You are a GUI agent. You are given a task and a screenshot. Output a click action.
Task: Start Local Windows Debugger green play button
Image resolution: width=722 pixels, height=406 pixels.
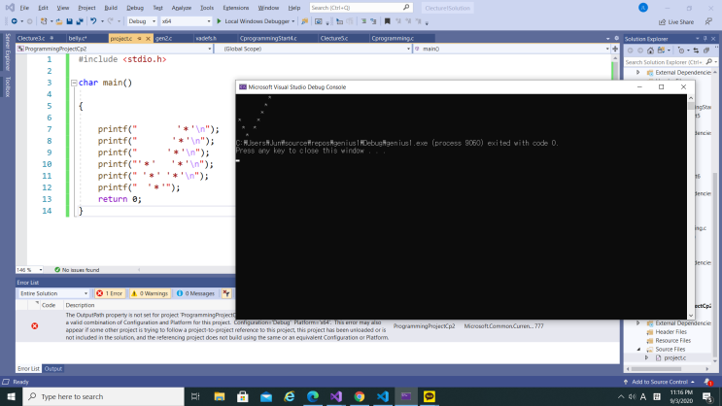point(220,21)
